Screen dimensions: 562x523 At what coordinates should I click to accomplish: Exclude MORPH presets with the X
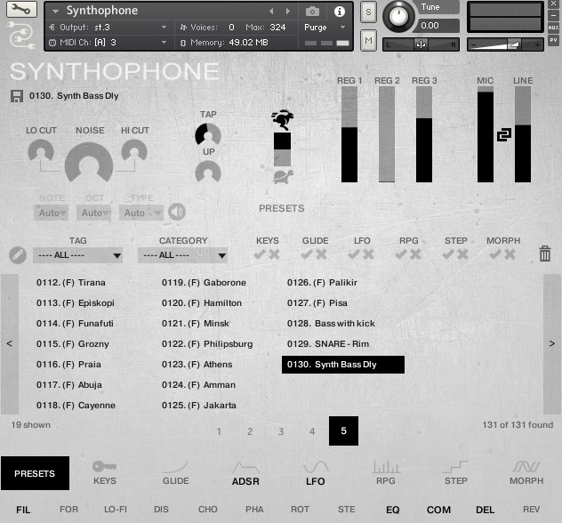coord(510,254)
